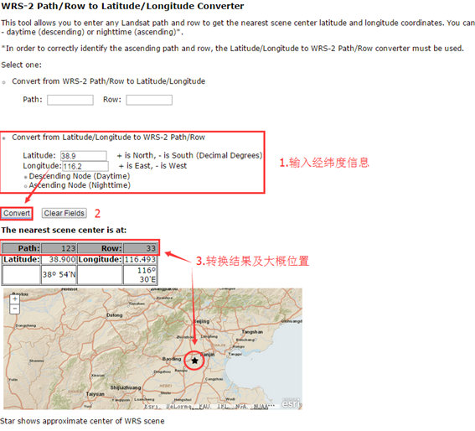This screenshot has height=431, width=475.
Task: Choose Ascending Node (Nighttime) option
Action: click(x=26, y=186)
